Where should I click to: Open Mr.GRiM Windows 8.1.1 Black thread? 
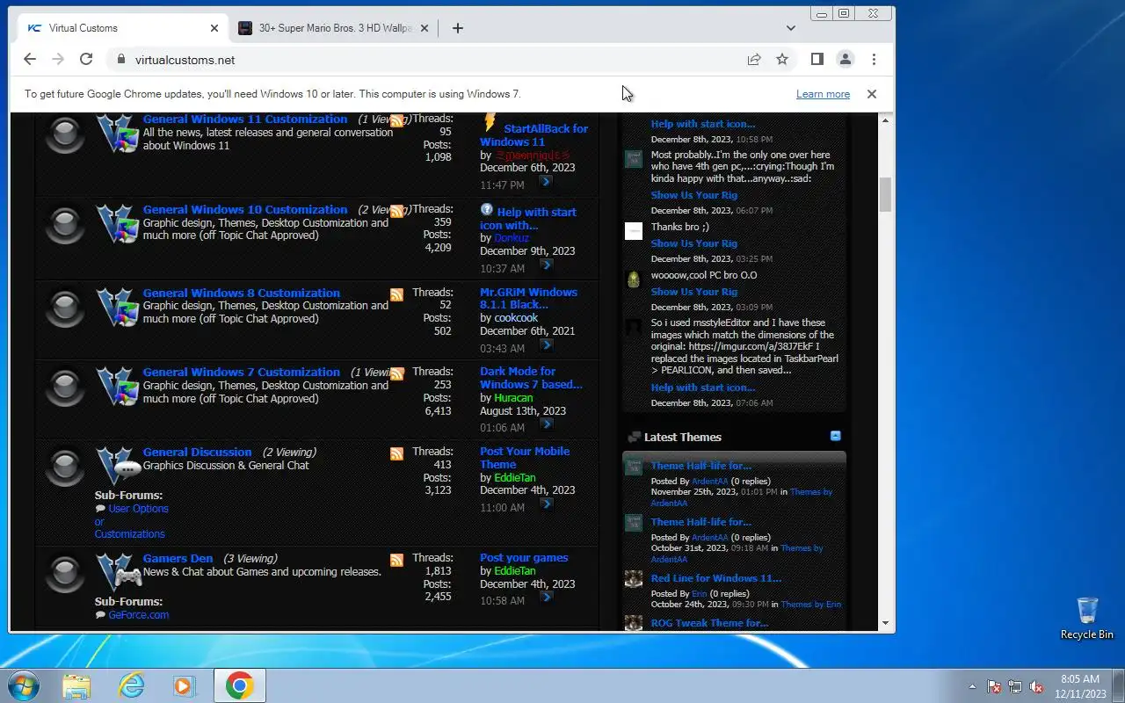tap(528, 299)
